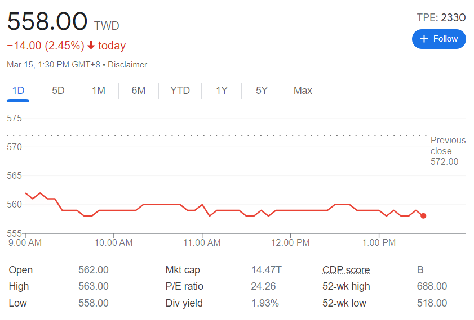Switch to the 1M chart tab

99,91
